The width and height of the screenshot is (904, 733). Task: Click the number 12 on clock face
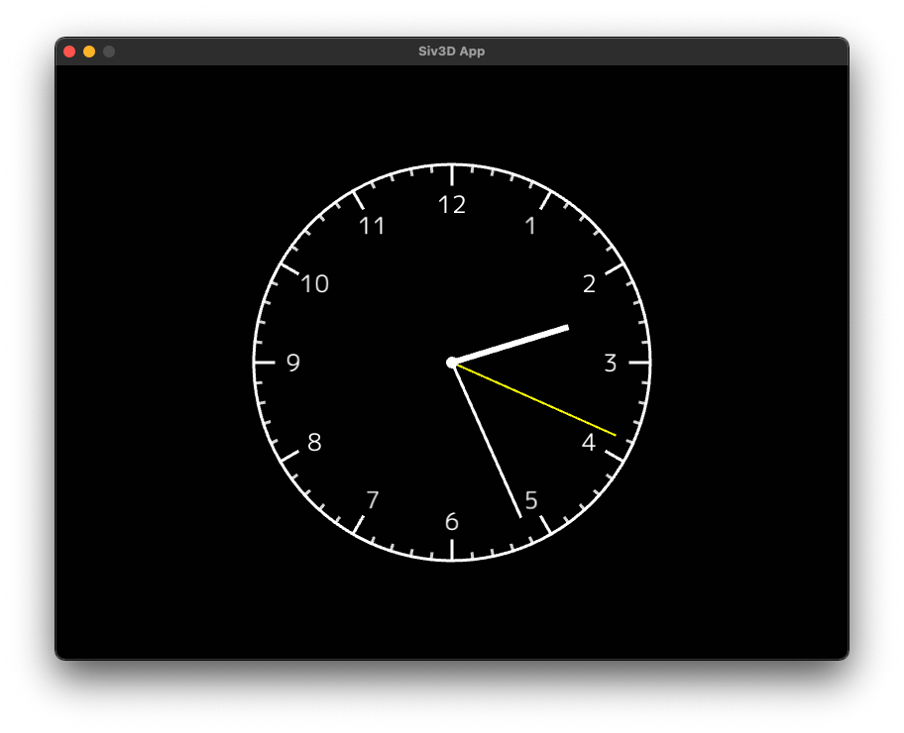click(451, 205)
